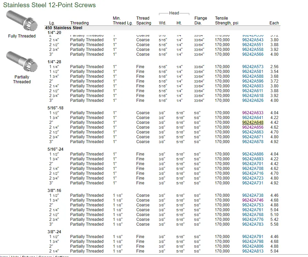Open part number 96242A551
Viewport: 308px width, 257px height.
click(x=253, y=45)
